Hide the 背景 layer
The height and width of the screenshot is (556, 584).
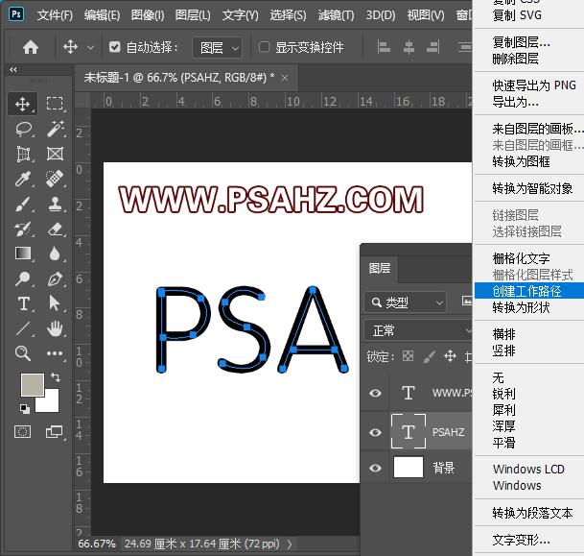pyautogui.click(x=376, y=468)
